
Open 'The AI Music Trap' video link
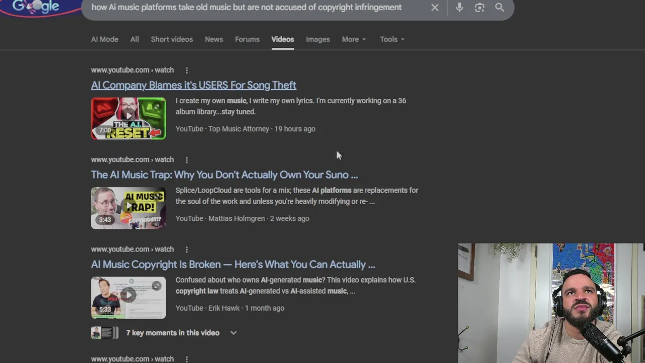pyautogui.click(x=224, y=175)
